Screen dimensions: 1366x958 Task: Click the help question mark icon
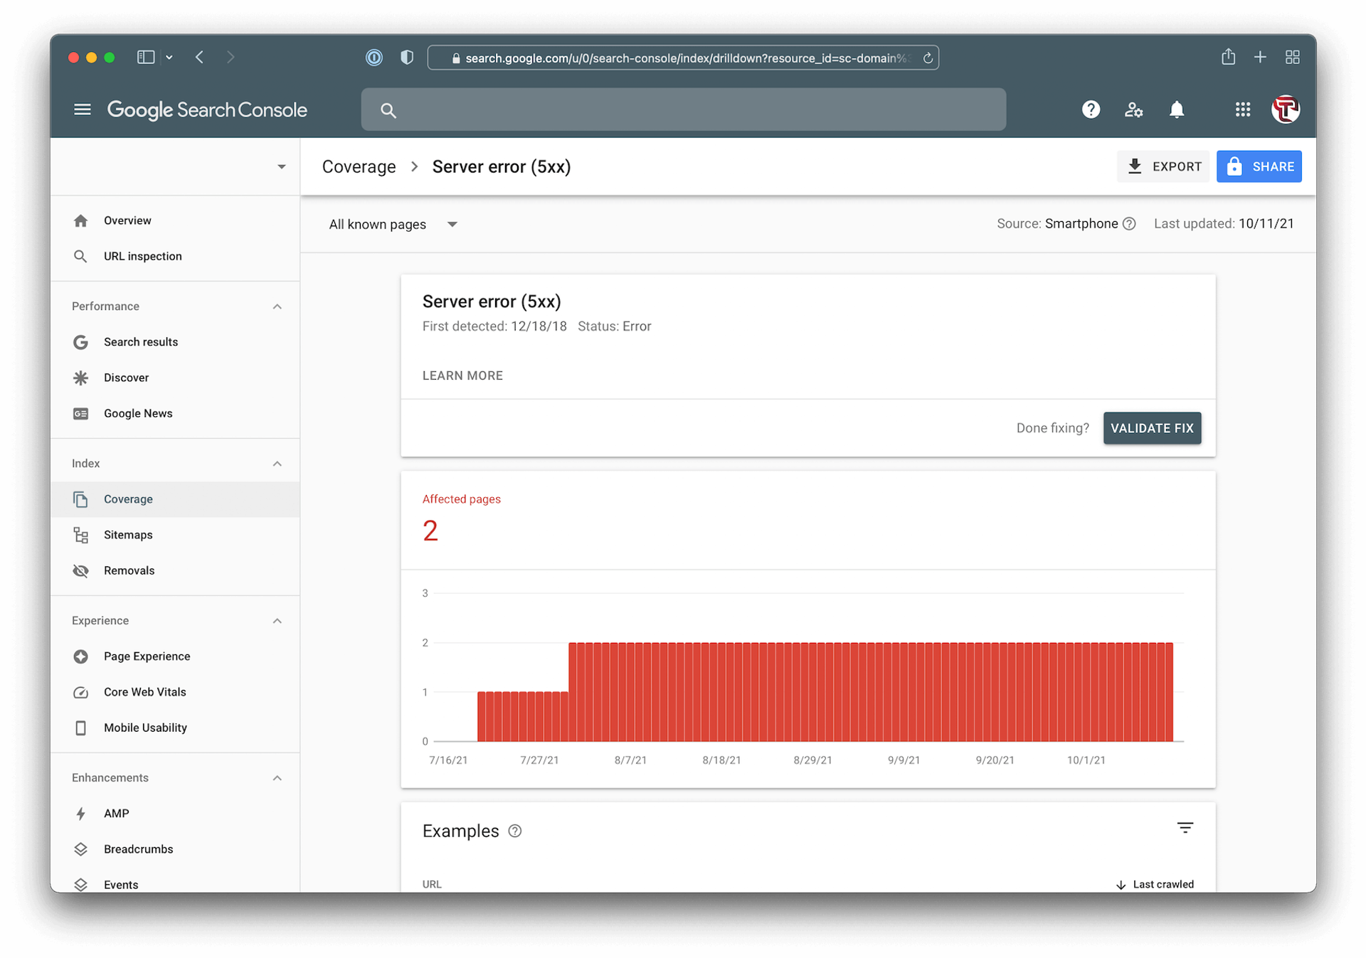click(1091, 110)
